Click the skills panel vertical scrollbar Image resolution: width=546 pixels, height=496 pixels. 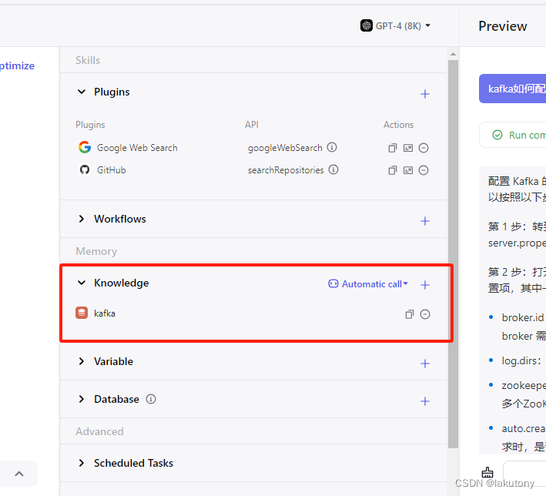[x=453, y=254]
